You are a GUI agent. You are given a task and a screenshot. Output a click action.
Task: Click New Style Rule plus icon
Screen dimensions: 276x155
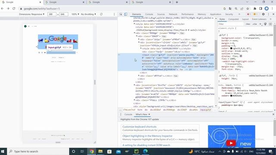[x=260, y=24]
